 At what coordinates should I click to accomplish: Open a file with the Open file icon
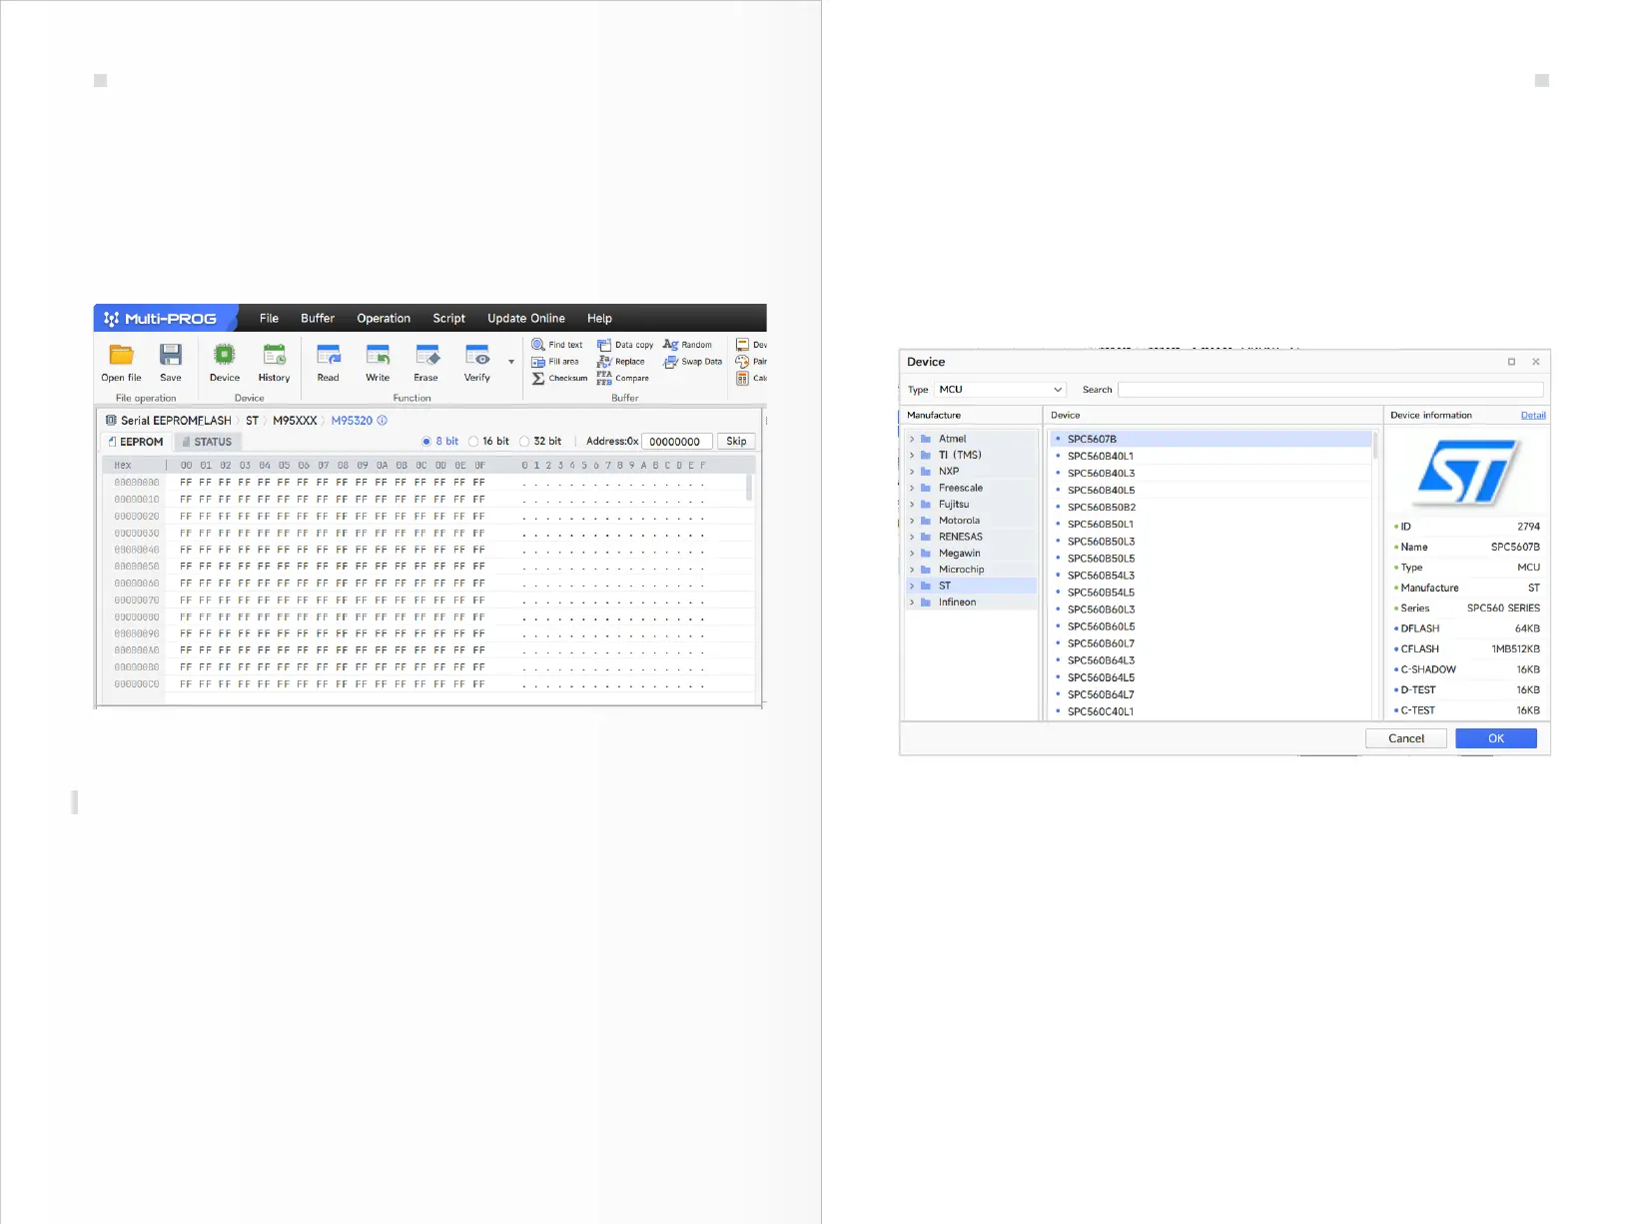coord(122,355)
